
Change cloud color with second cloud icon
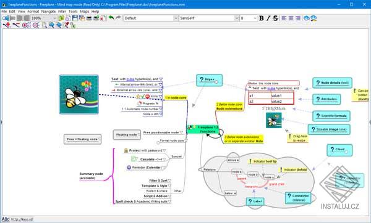click(x=313, y=18)
